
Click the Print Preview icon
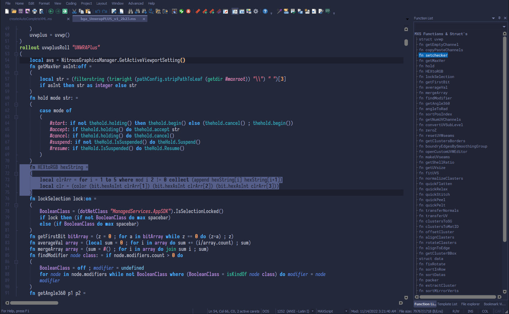(x=42, y=11)
